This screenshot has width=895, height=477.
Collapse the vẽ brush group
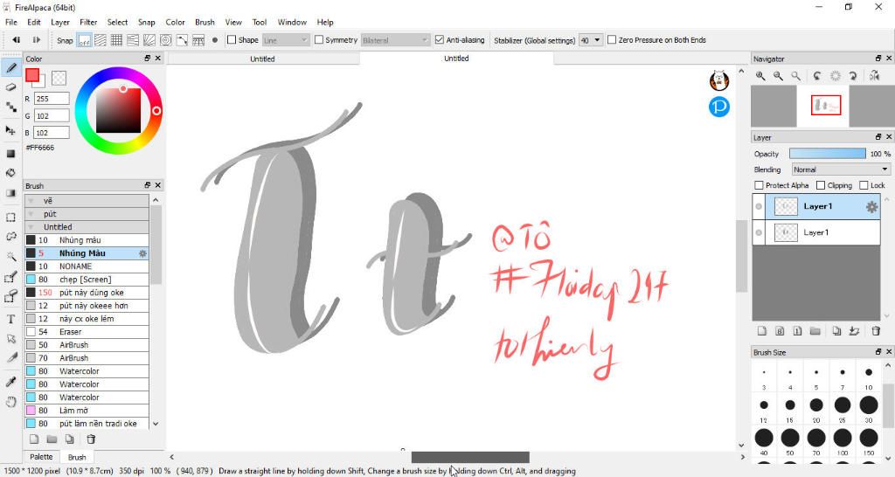[x=31, y=201]
